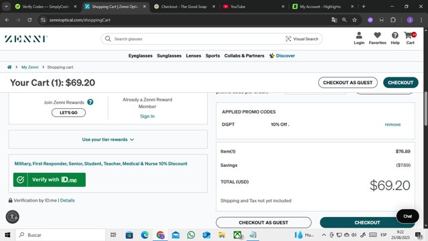
Task: Open Favorites heart icon
Action: [x=377, y=35]
